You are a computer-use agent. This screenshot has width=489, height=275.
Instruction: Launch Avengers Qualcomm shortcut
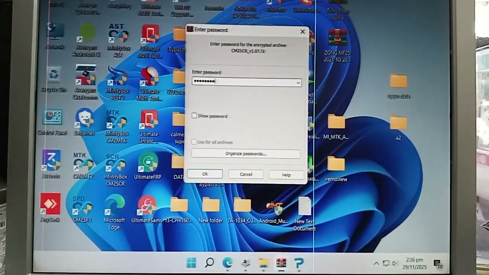86,82
